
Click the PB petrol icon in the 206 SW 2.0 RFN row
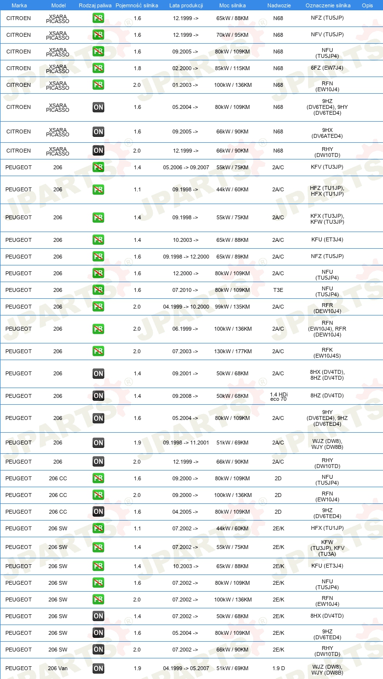(98, 600)
